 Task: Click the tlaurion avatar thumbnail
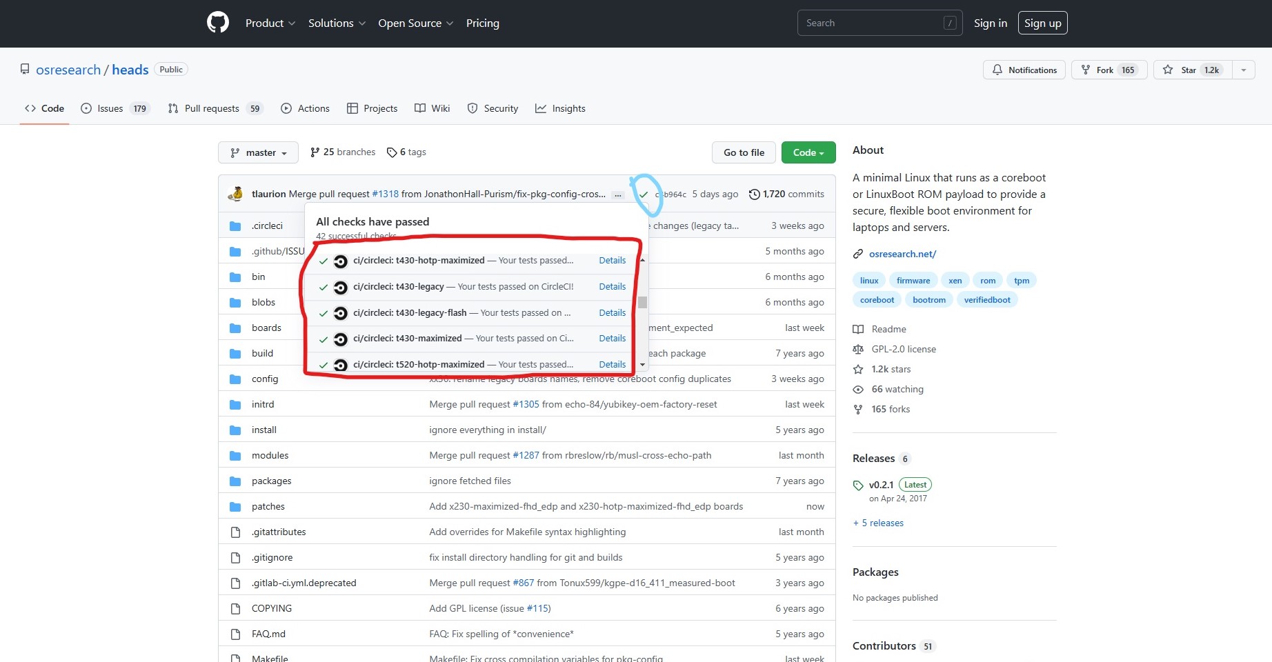tap(235, 194)
